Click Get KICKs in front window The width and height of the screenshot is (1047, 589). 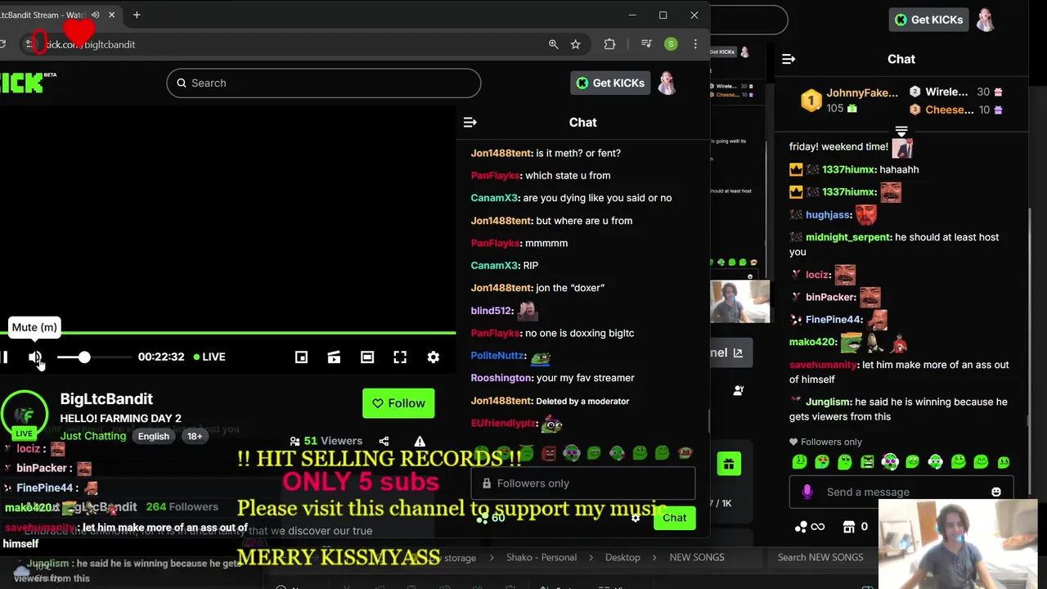pos(610,83)
